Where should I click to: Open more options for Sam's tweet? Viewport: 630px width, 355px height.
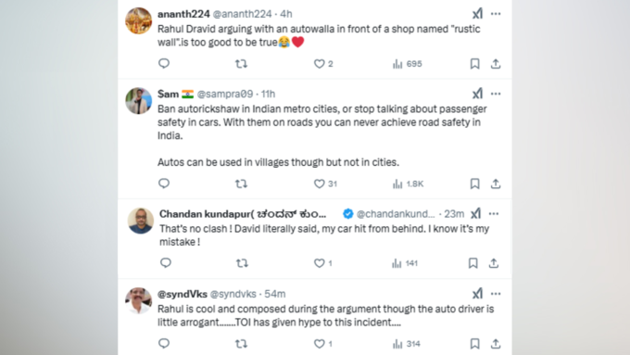point(496,94)
